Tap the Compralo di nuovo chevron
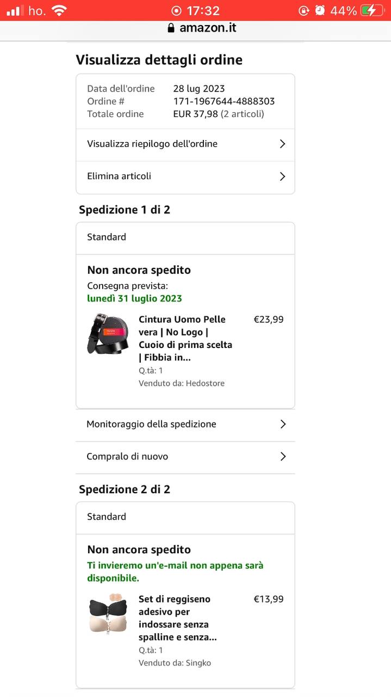 (283, 457)
